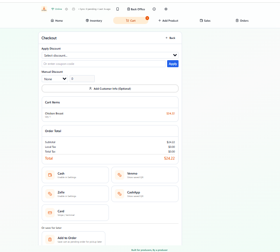This screenshot has height=252, width=280.
Task: Click the manual discount amount field
Action: (82, 79)
